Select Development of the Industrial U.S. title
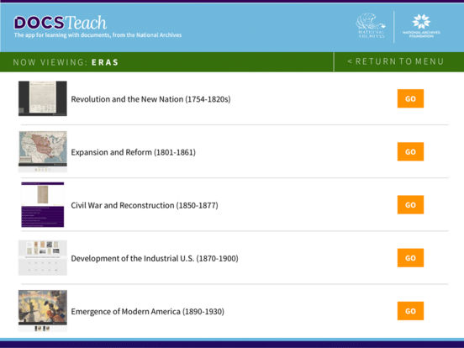 tap(155, 258)
